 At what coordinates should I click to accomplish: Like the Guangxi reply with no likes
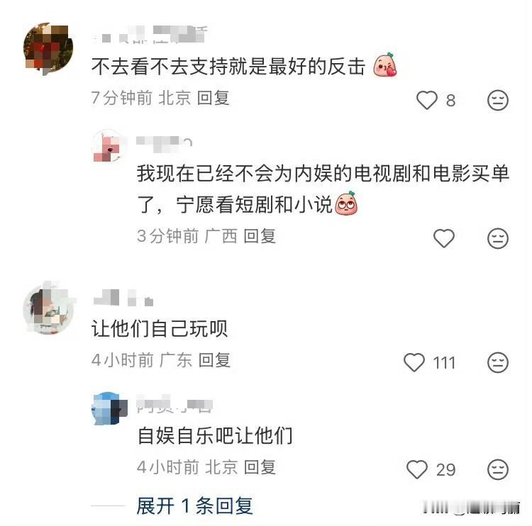444,238
